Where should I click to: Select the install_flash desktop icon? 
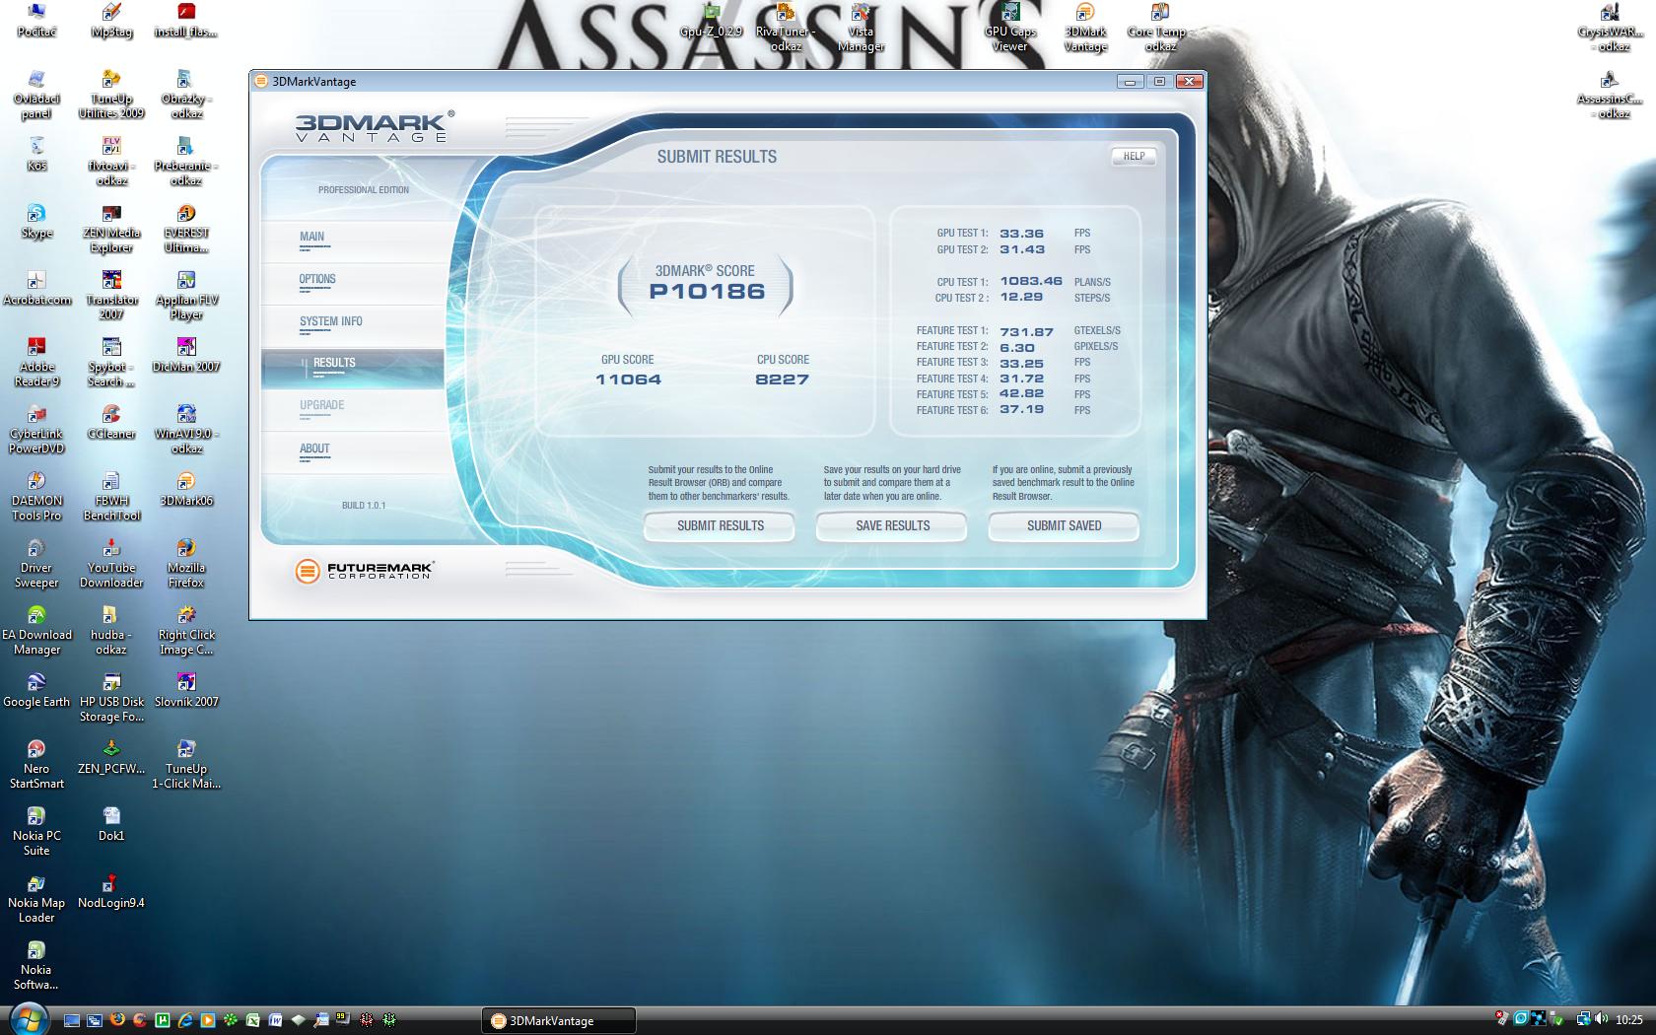(x=186, y=21)
